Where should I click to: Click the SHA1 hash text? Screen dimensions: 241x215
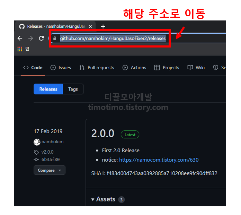click(154, 173)
